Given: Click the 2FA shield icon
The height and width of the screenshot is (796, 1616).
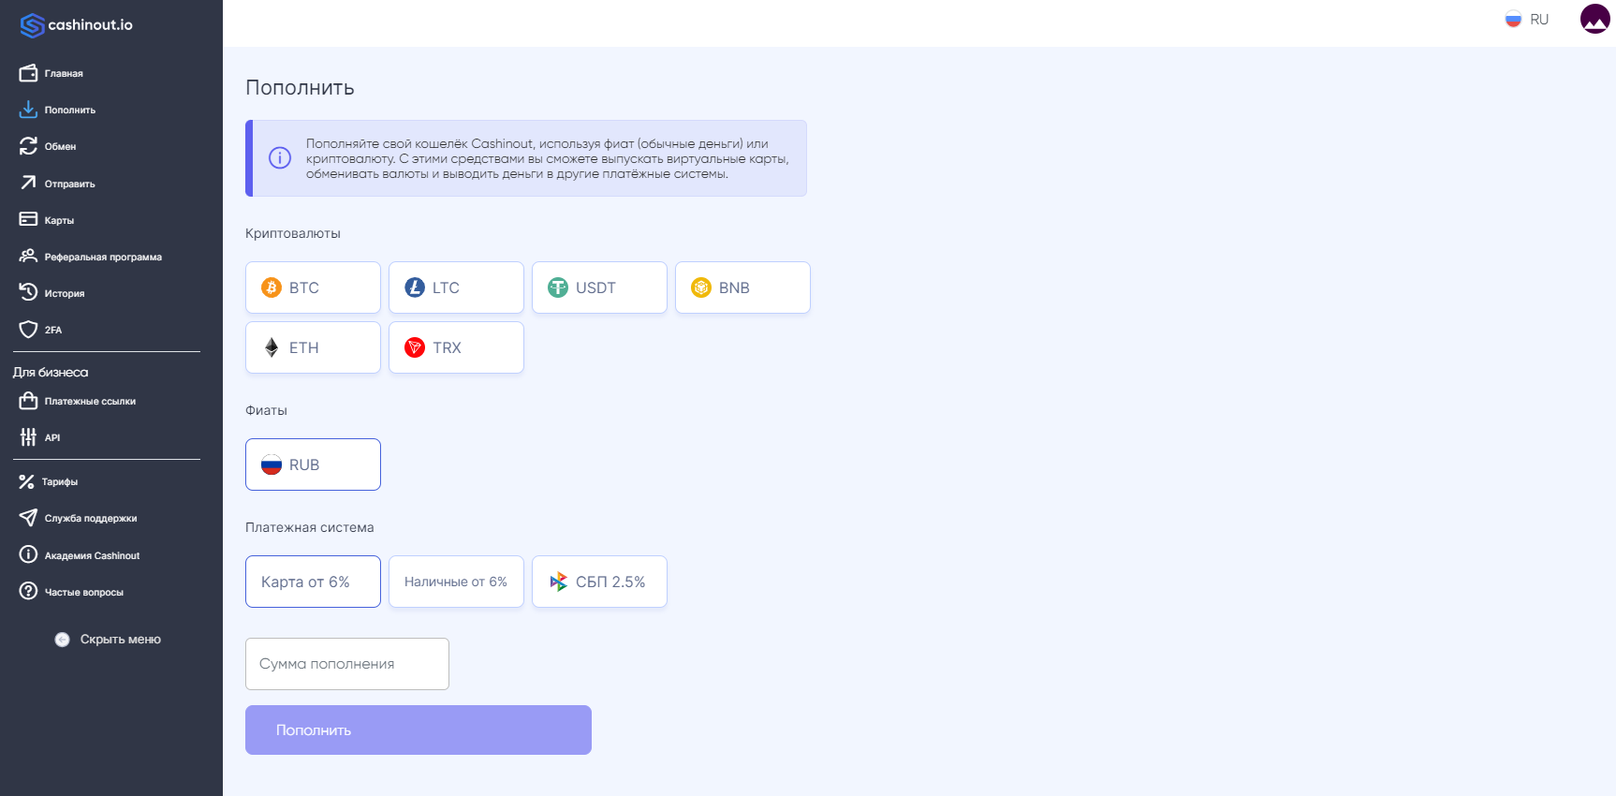Looking at the screenshot, I should tap(28, 330).
